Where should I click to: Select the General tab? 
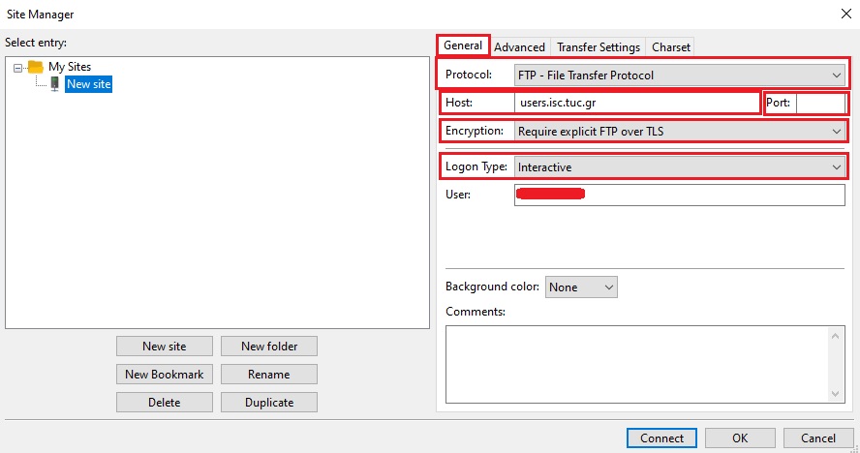point(463,45)
